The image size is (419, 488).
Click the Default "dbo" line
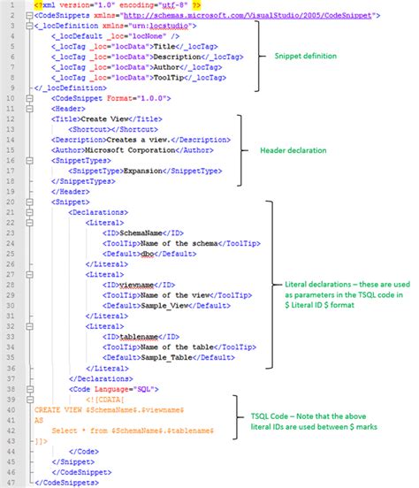(x=149, y=254)
